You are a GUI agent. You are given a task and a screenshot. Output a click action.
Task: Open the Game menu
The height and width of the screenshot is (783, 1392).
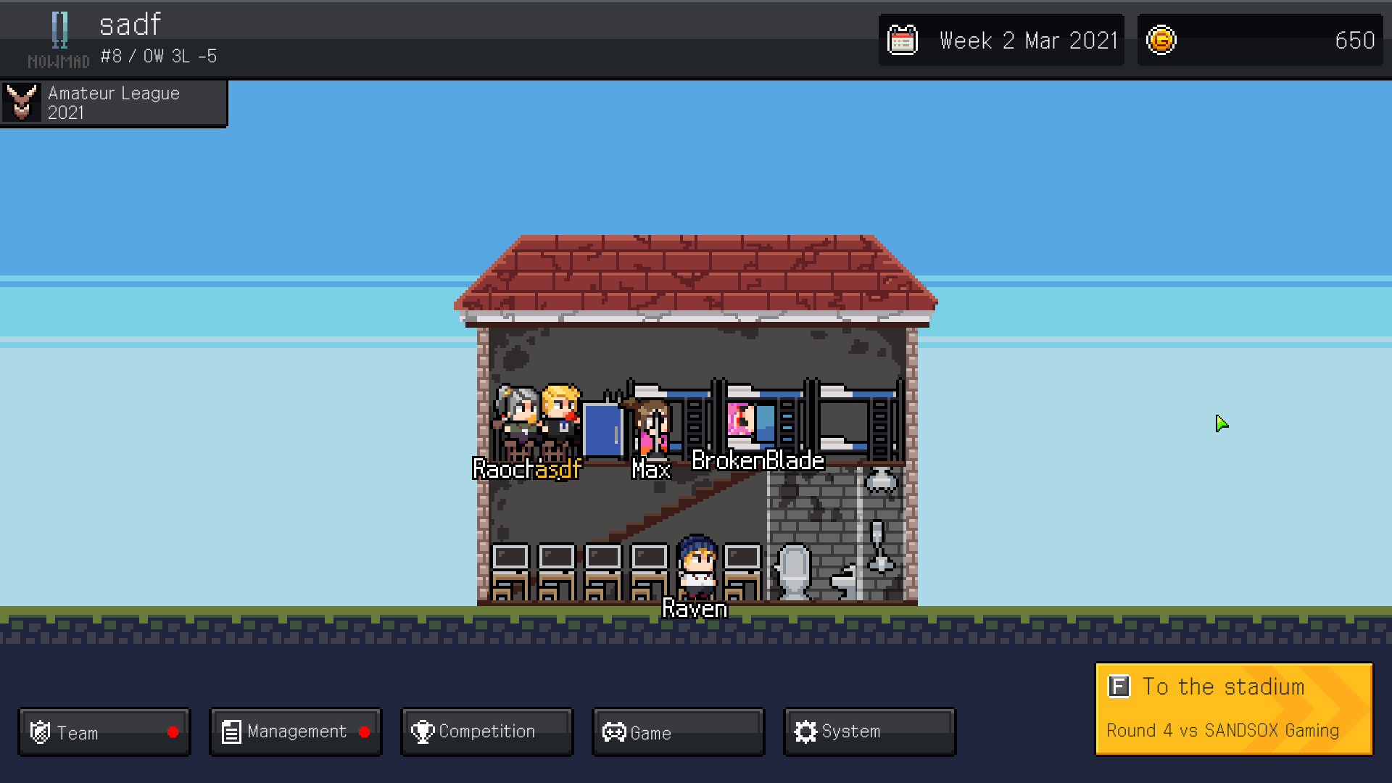coord(678,733)
